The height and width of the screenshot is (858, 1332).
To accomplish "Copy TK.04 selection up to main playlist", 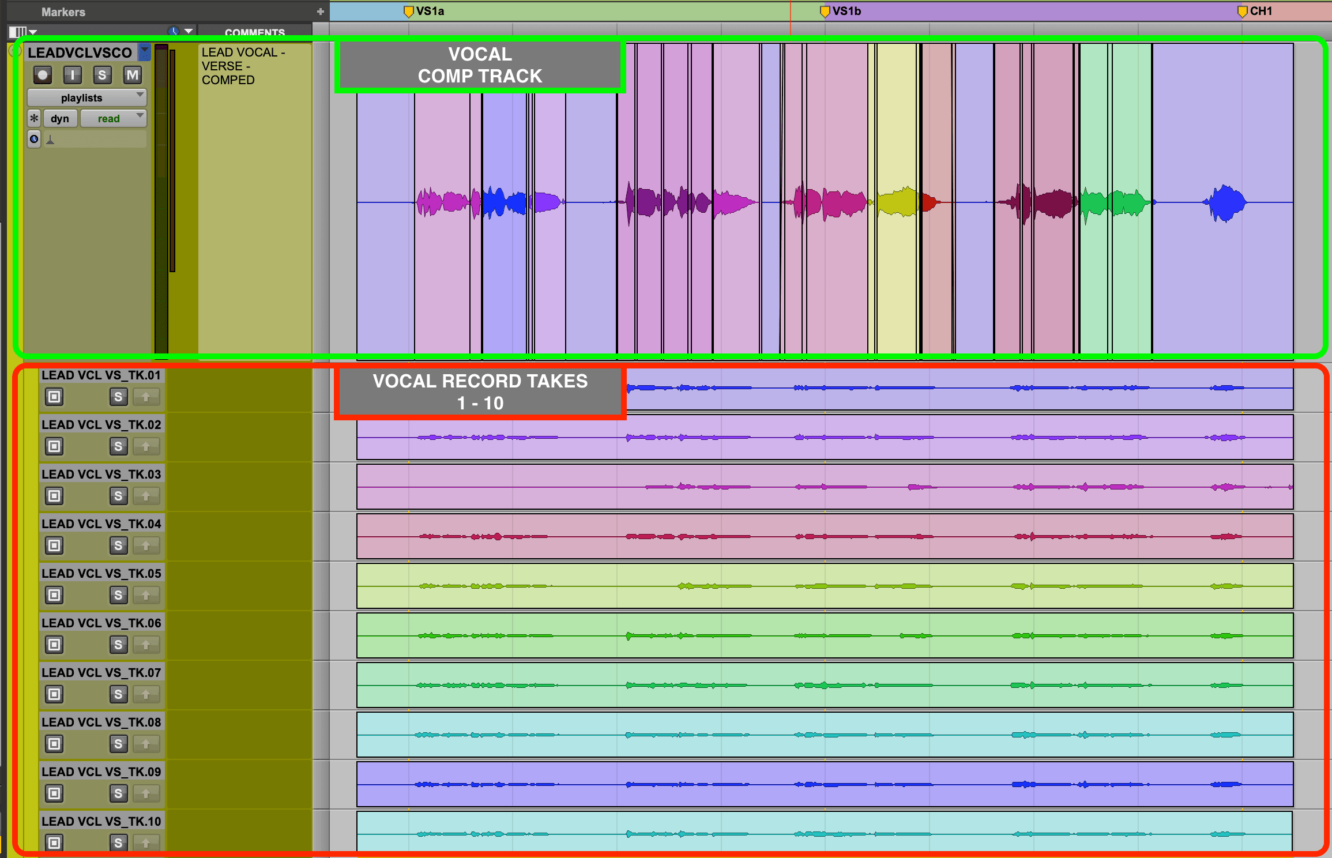I will coord(146,545).
